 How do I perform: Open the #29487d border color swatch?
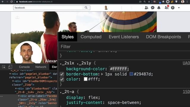coord(131,74)
